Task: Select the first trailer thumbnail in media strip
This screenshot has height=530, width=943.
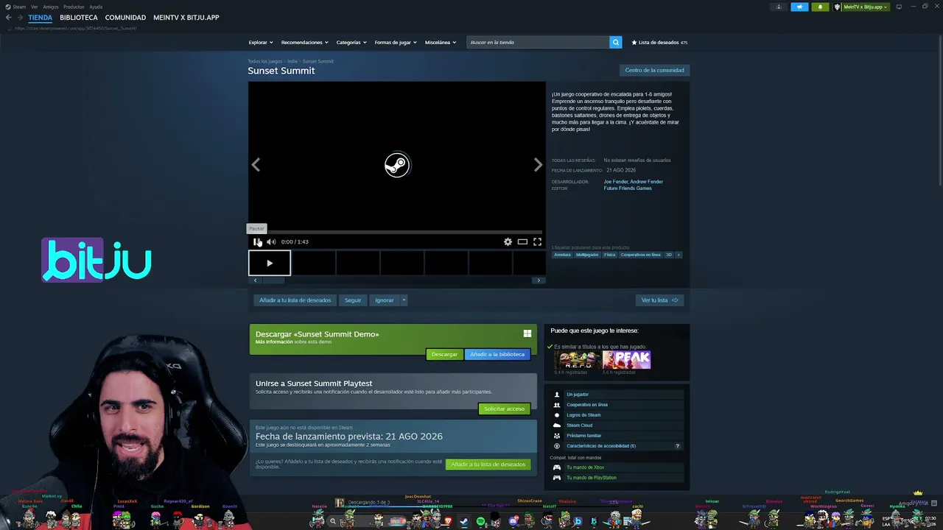Action: tap(270, 263)
